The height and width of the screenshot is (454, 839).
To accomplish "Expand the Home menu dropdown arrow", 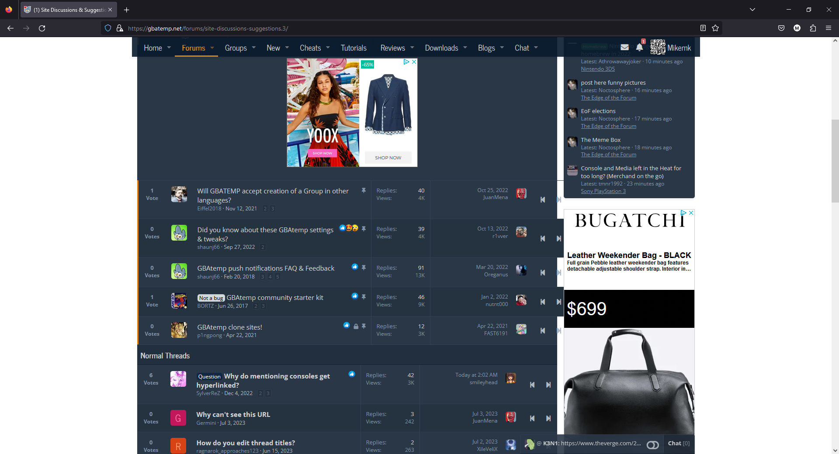I will click(x=169, y=48).
